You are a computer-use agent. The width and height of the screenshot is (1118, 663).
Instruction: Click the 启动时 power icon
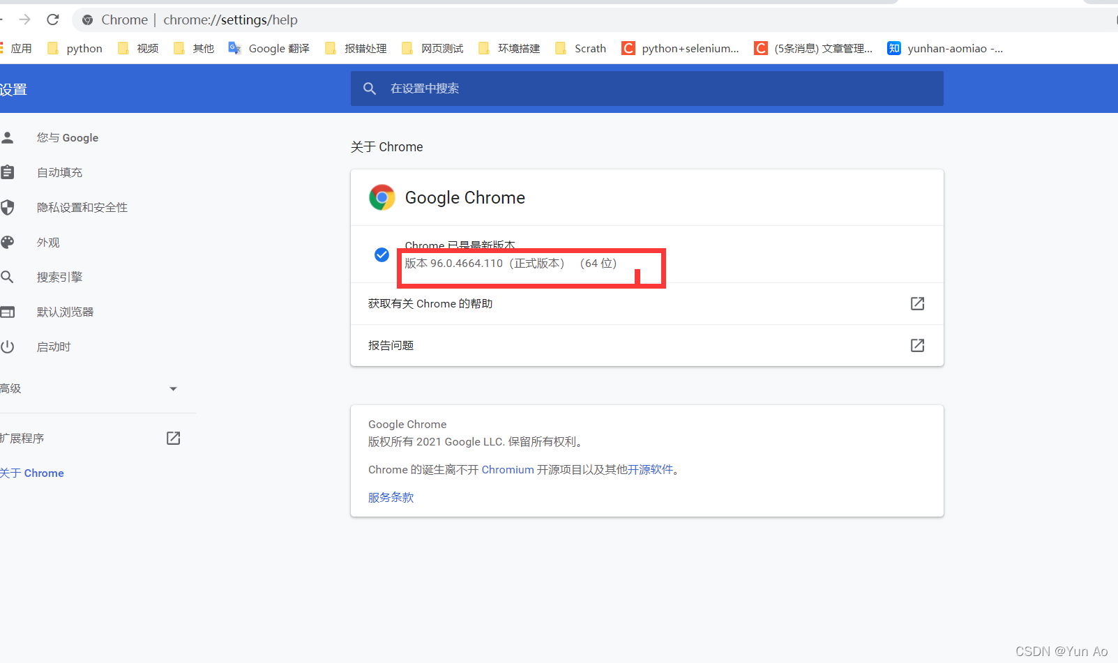pos(8,346)
